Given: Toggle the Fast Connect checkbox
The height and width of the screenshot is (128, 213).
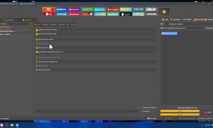Looking at the screenshot, I should 204,28.
